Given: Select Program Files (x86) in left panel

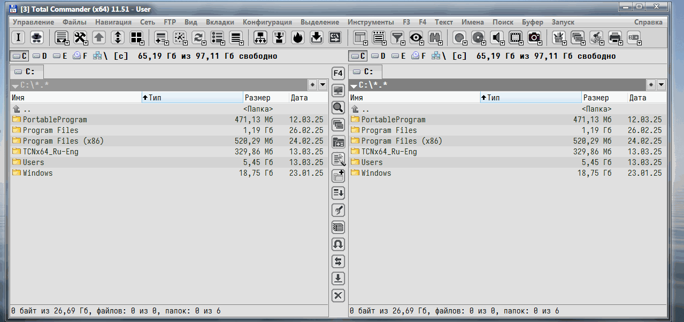Looking at the screenshot, I should [169, 141].
